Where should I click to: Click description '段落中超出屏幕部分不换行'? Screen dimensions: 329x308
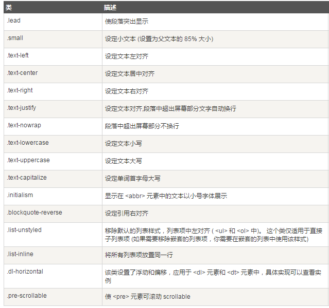coord(142,126)
